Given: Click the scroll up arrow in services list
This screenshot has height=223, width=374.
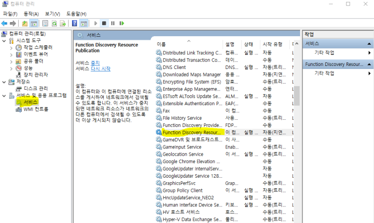Looking at the screenshot, I should (x=296, y=44).
